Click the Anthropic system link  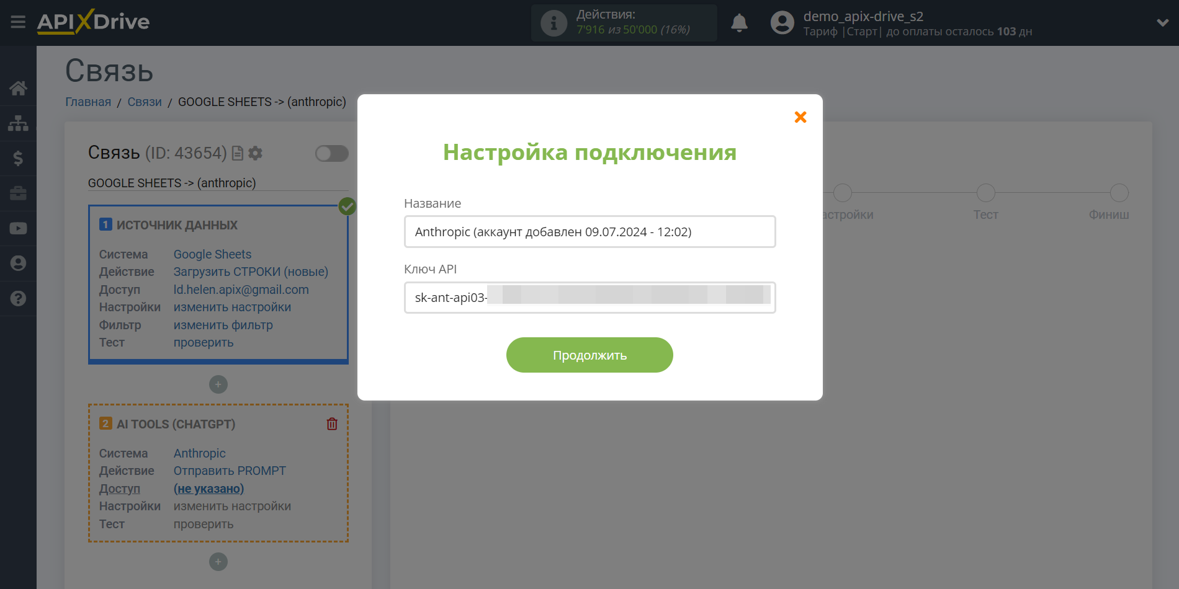tap(199, 453)
